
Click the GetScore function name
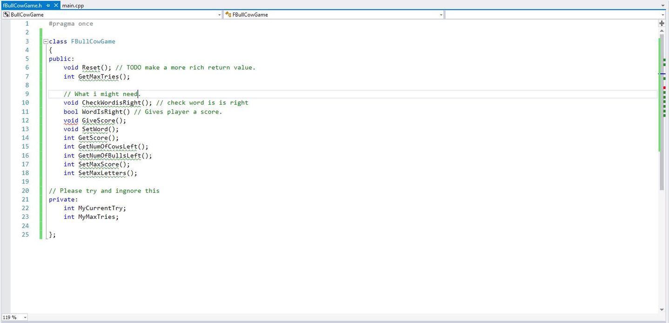click(93, 138)
